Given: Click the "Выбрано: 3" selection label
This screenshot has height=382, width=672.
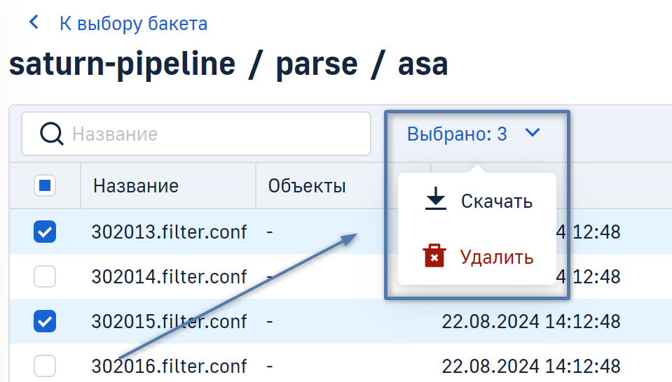Looking at the screenshot, I should pos(457,134).
